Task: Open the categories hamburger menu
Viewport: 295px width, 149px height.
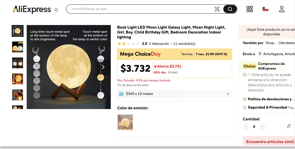Action: point(56,10)
